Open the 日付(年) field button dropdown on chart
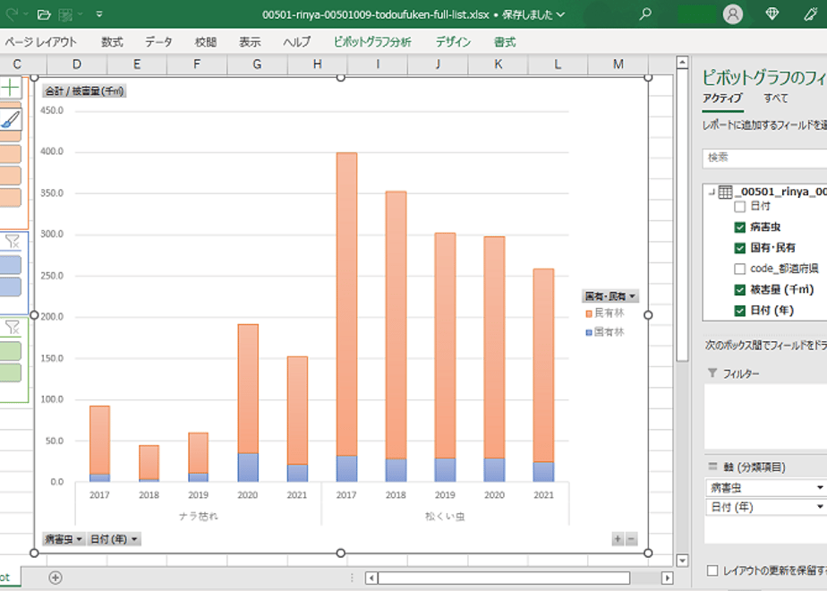The image size is (827, 591). pos(114,539)
